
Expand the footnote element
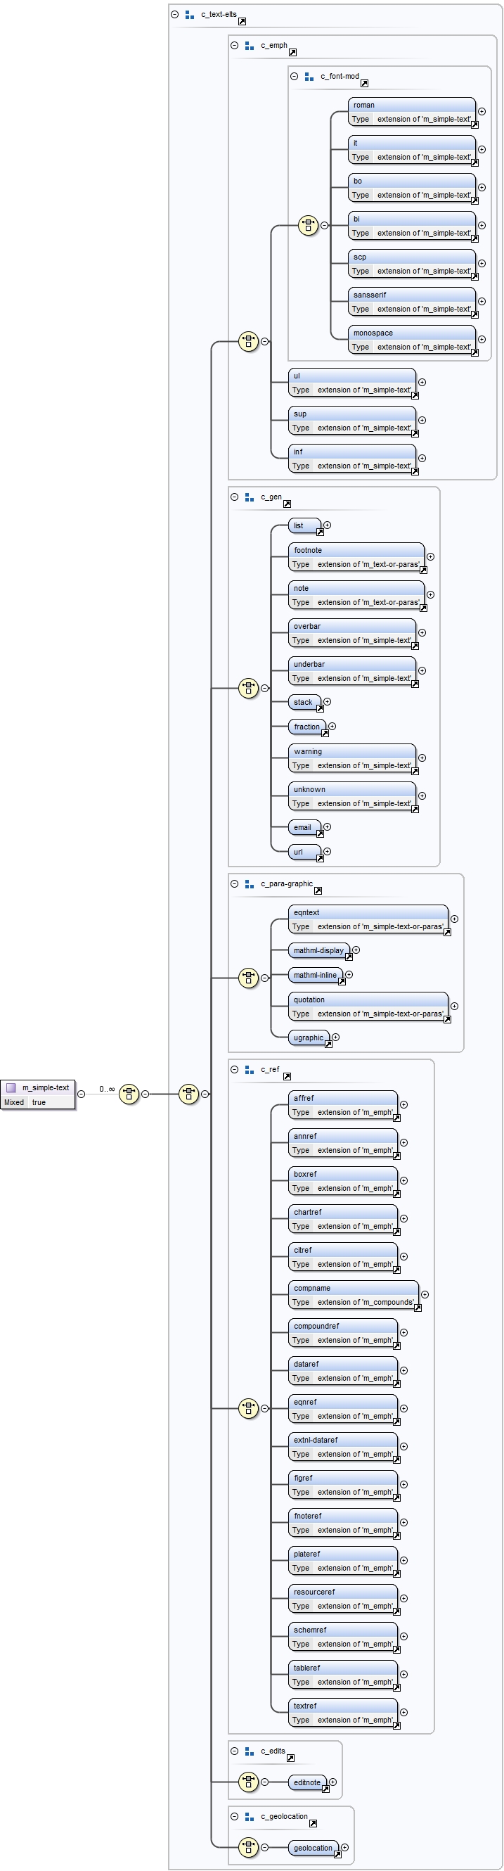point(431,557)
